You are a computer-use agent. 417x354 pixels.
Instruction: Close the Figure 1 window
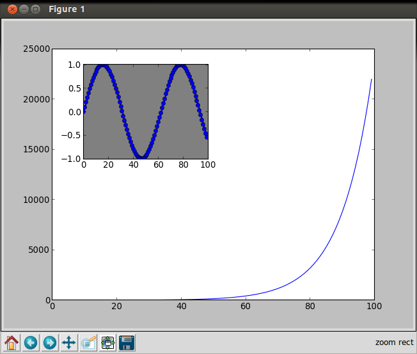point(12,10)
